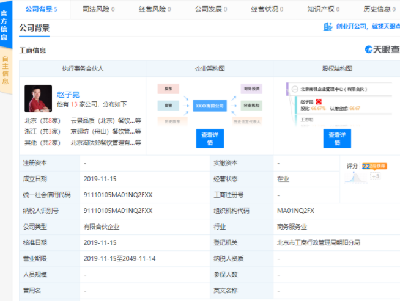Image resolution: width=400 pixels, height=301 pixels.
Task: Click the 营业期限 value 2019-11-15至2049-11-14
Action: [119, 259]
